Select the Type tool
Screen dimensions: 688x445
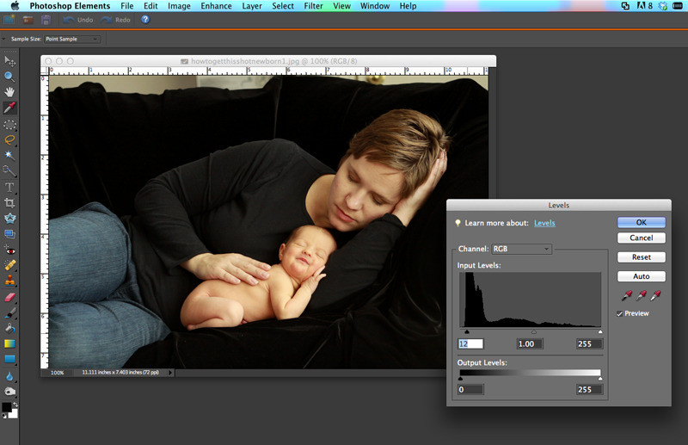(9, 187)
